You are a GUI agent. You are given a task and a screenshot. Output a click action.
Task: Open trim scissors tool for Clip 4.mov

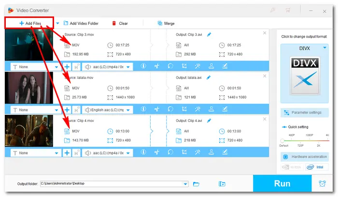coord(157,152)
